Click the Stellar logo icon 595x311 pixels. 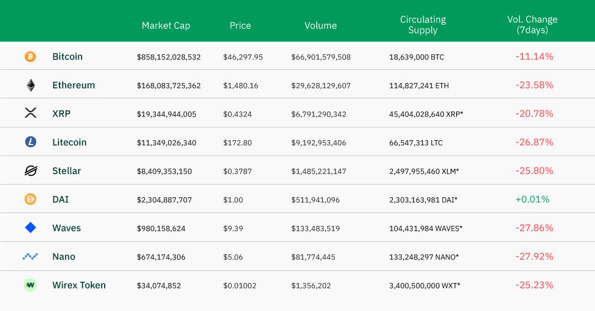31,171
